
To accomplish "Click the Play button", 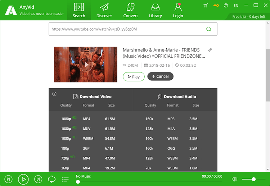I will (x=134, y=76).
